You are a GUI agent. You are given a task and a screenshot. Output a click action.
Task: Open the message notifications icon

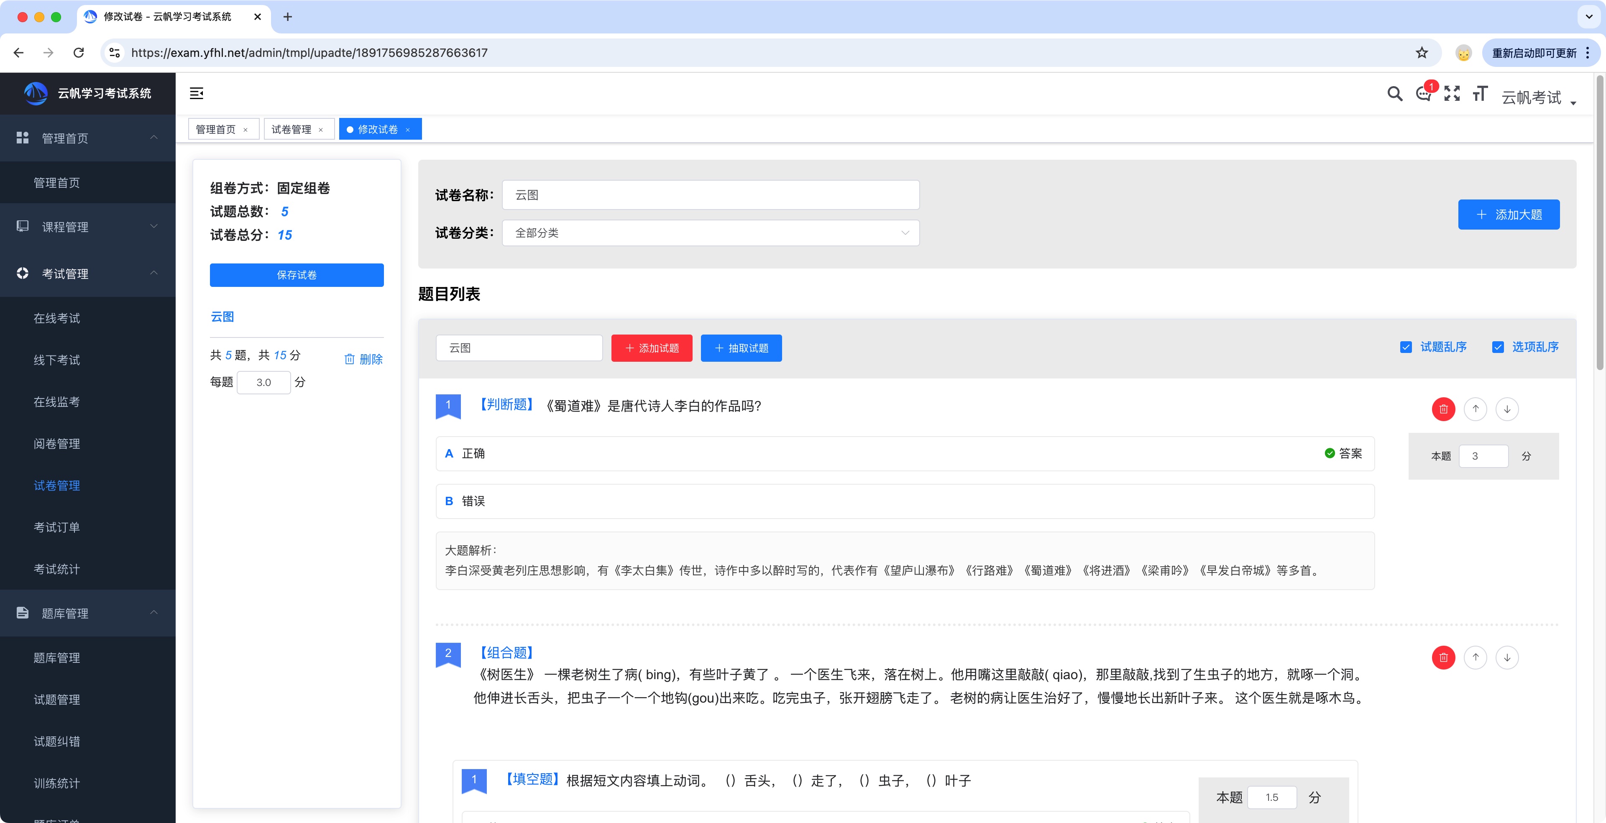pos(1423,94)
